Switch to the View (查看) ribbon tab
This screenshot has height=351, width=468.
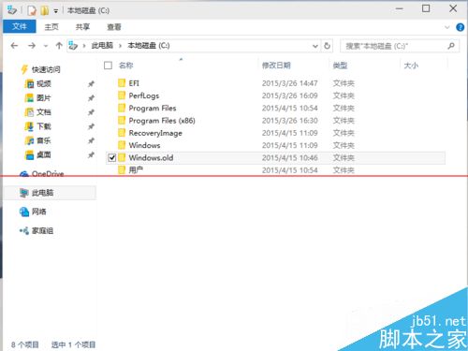pyautogui.click(x=114, y=27)
